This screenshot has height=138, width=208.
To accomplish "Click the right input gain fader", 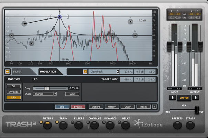I will [180, 46].
